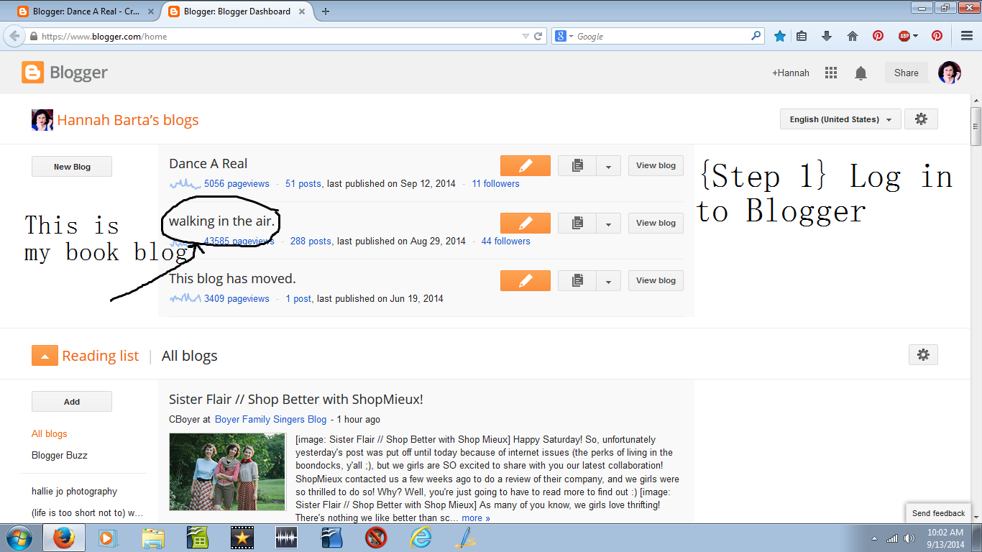Open the downloads arrow icon
The height and width of the screenshot is (552, 982).
coord(827,36)
